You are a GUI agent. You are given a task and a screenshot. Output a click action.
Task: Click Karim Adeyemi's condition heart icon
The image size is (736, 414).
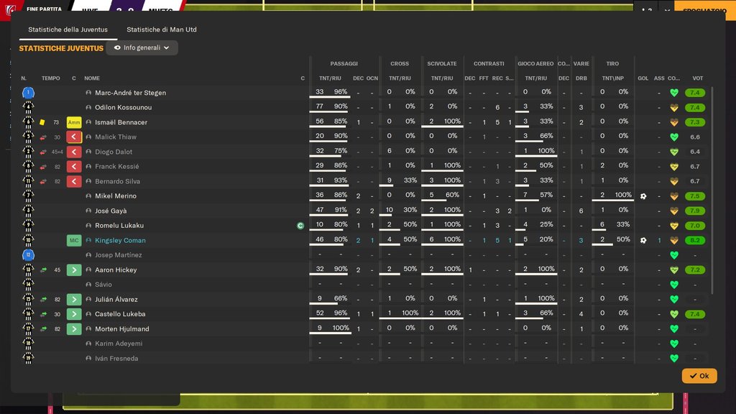pyautogui.click(x=674, y=344)
